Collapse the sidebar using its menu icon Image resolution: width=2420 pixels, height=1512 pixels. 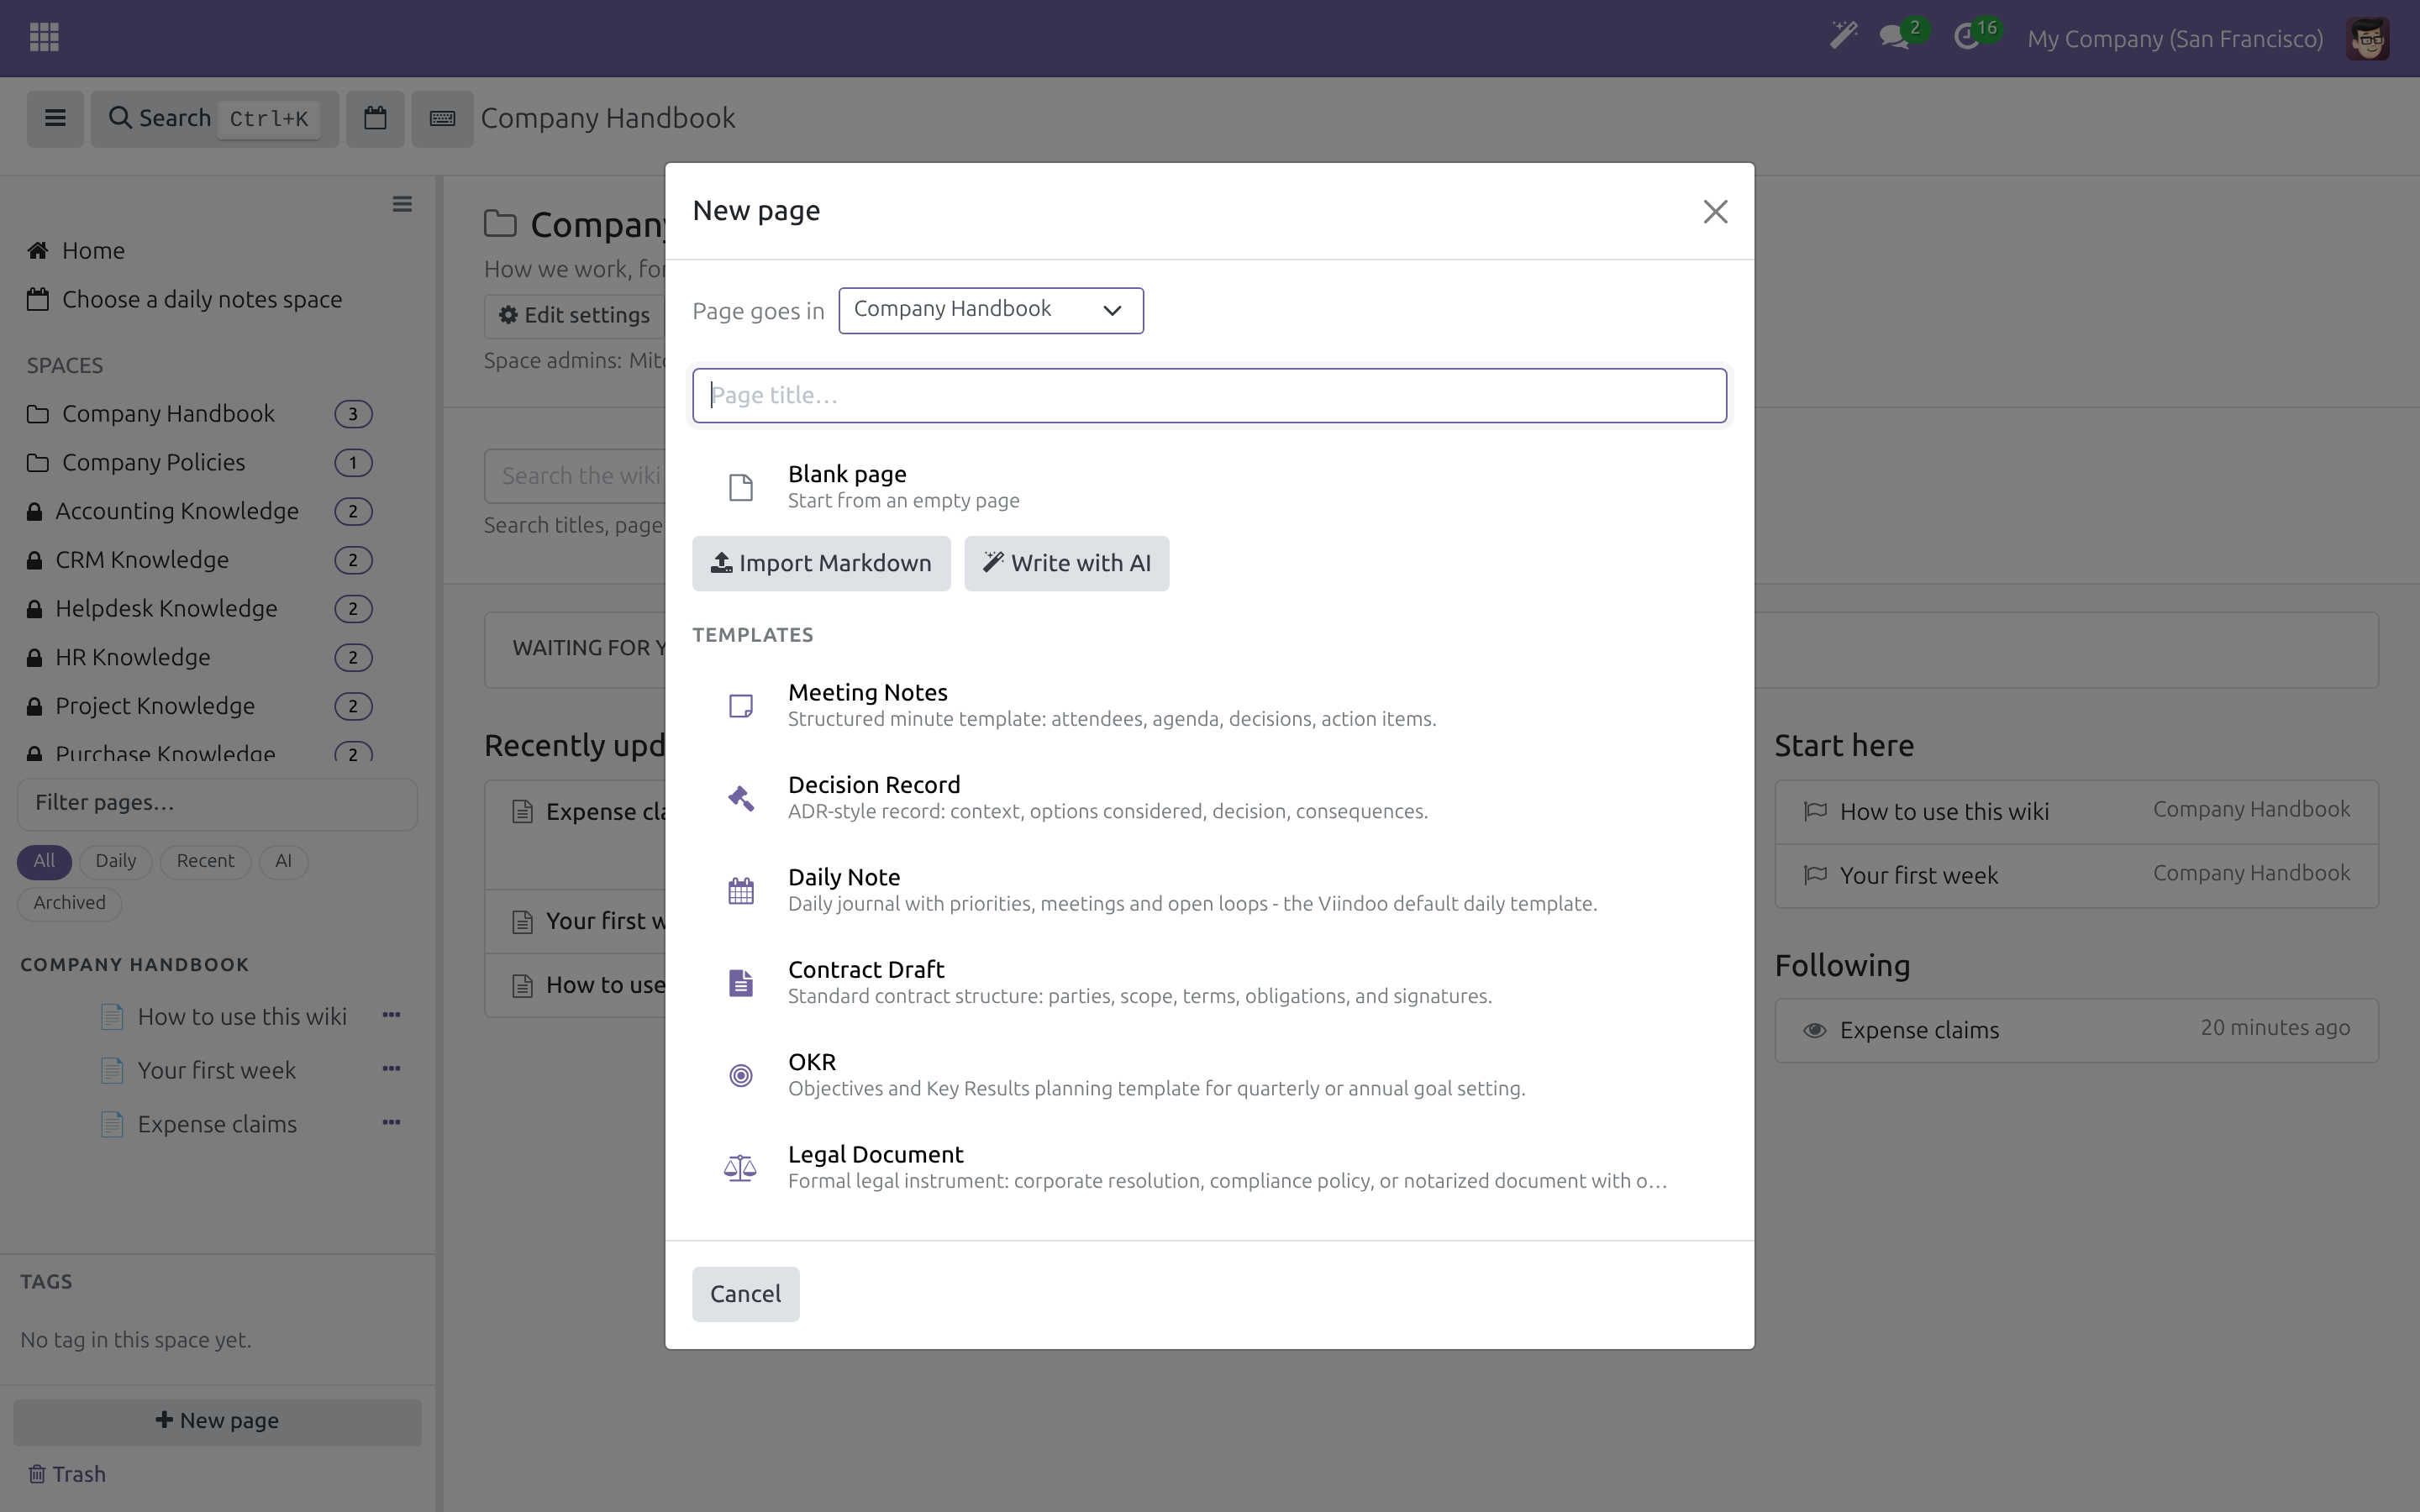[x=402, y=204]
